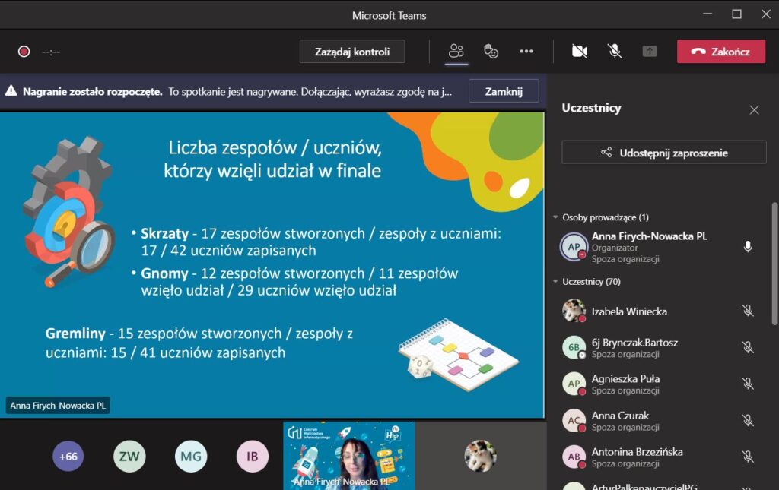Dismiss the recording banner with Zamknij
The width and height of the screenshot is (779, 490).
(504, 91)
